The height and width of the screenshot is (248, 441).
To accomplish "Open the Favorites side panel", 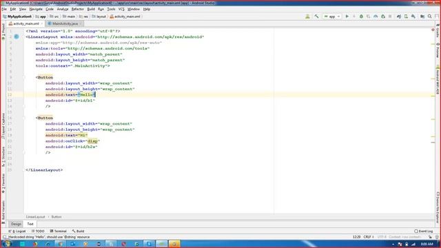I will click(x=3, y=183).
